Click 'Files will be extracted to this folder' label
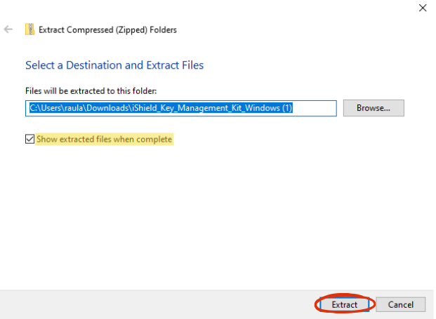Screen dimensions: 436x319 (91, 91)
